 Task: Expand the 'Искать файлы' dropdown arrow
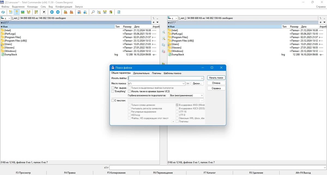(202, 78)
